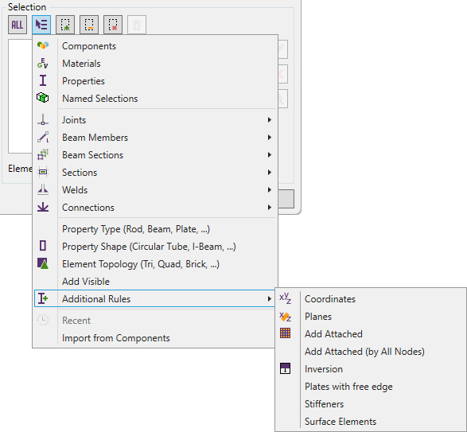Click the Beam Sections menu label

click(92, 155)
